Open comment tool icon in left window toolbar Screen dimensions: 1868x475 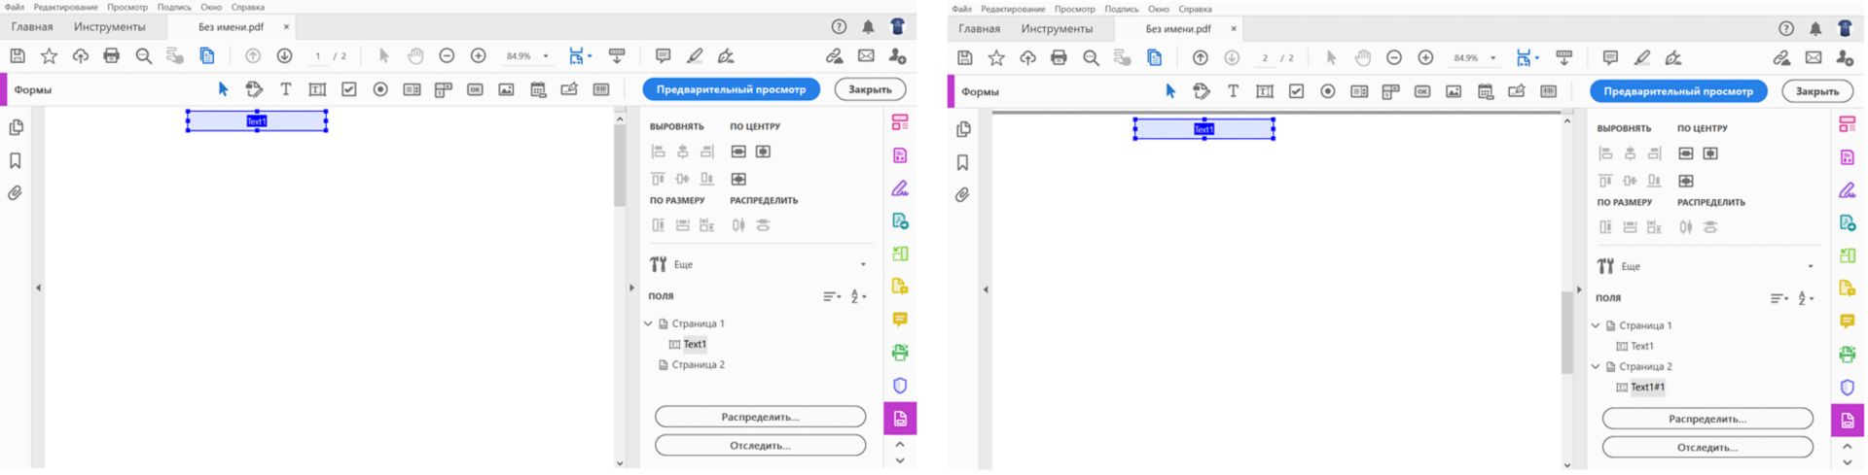point(663,56)
